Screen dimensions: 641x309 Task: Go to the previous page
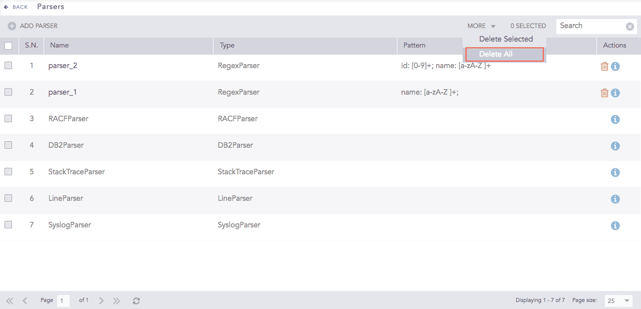(25, 300)
